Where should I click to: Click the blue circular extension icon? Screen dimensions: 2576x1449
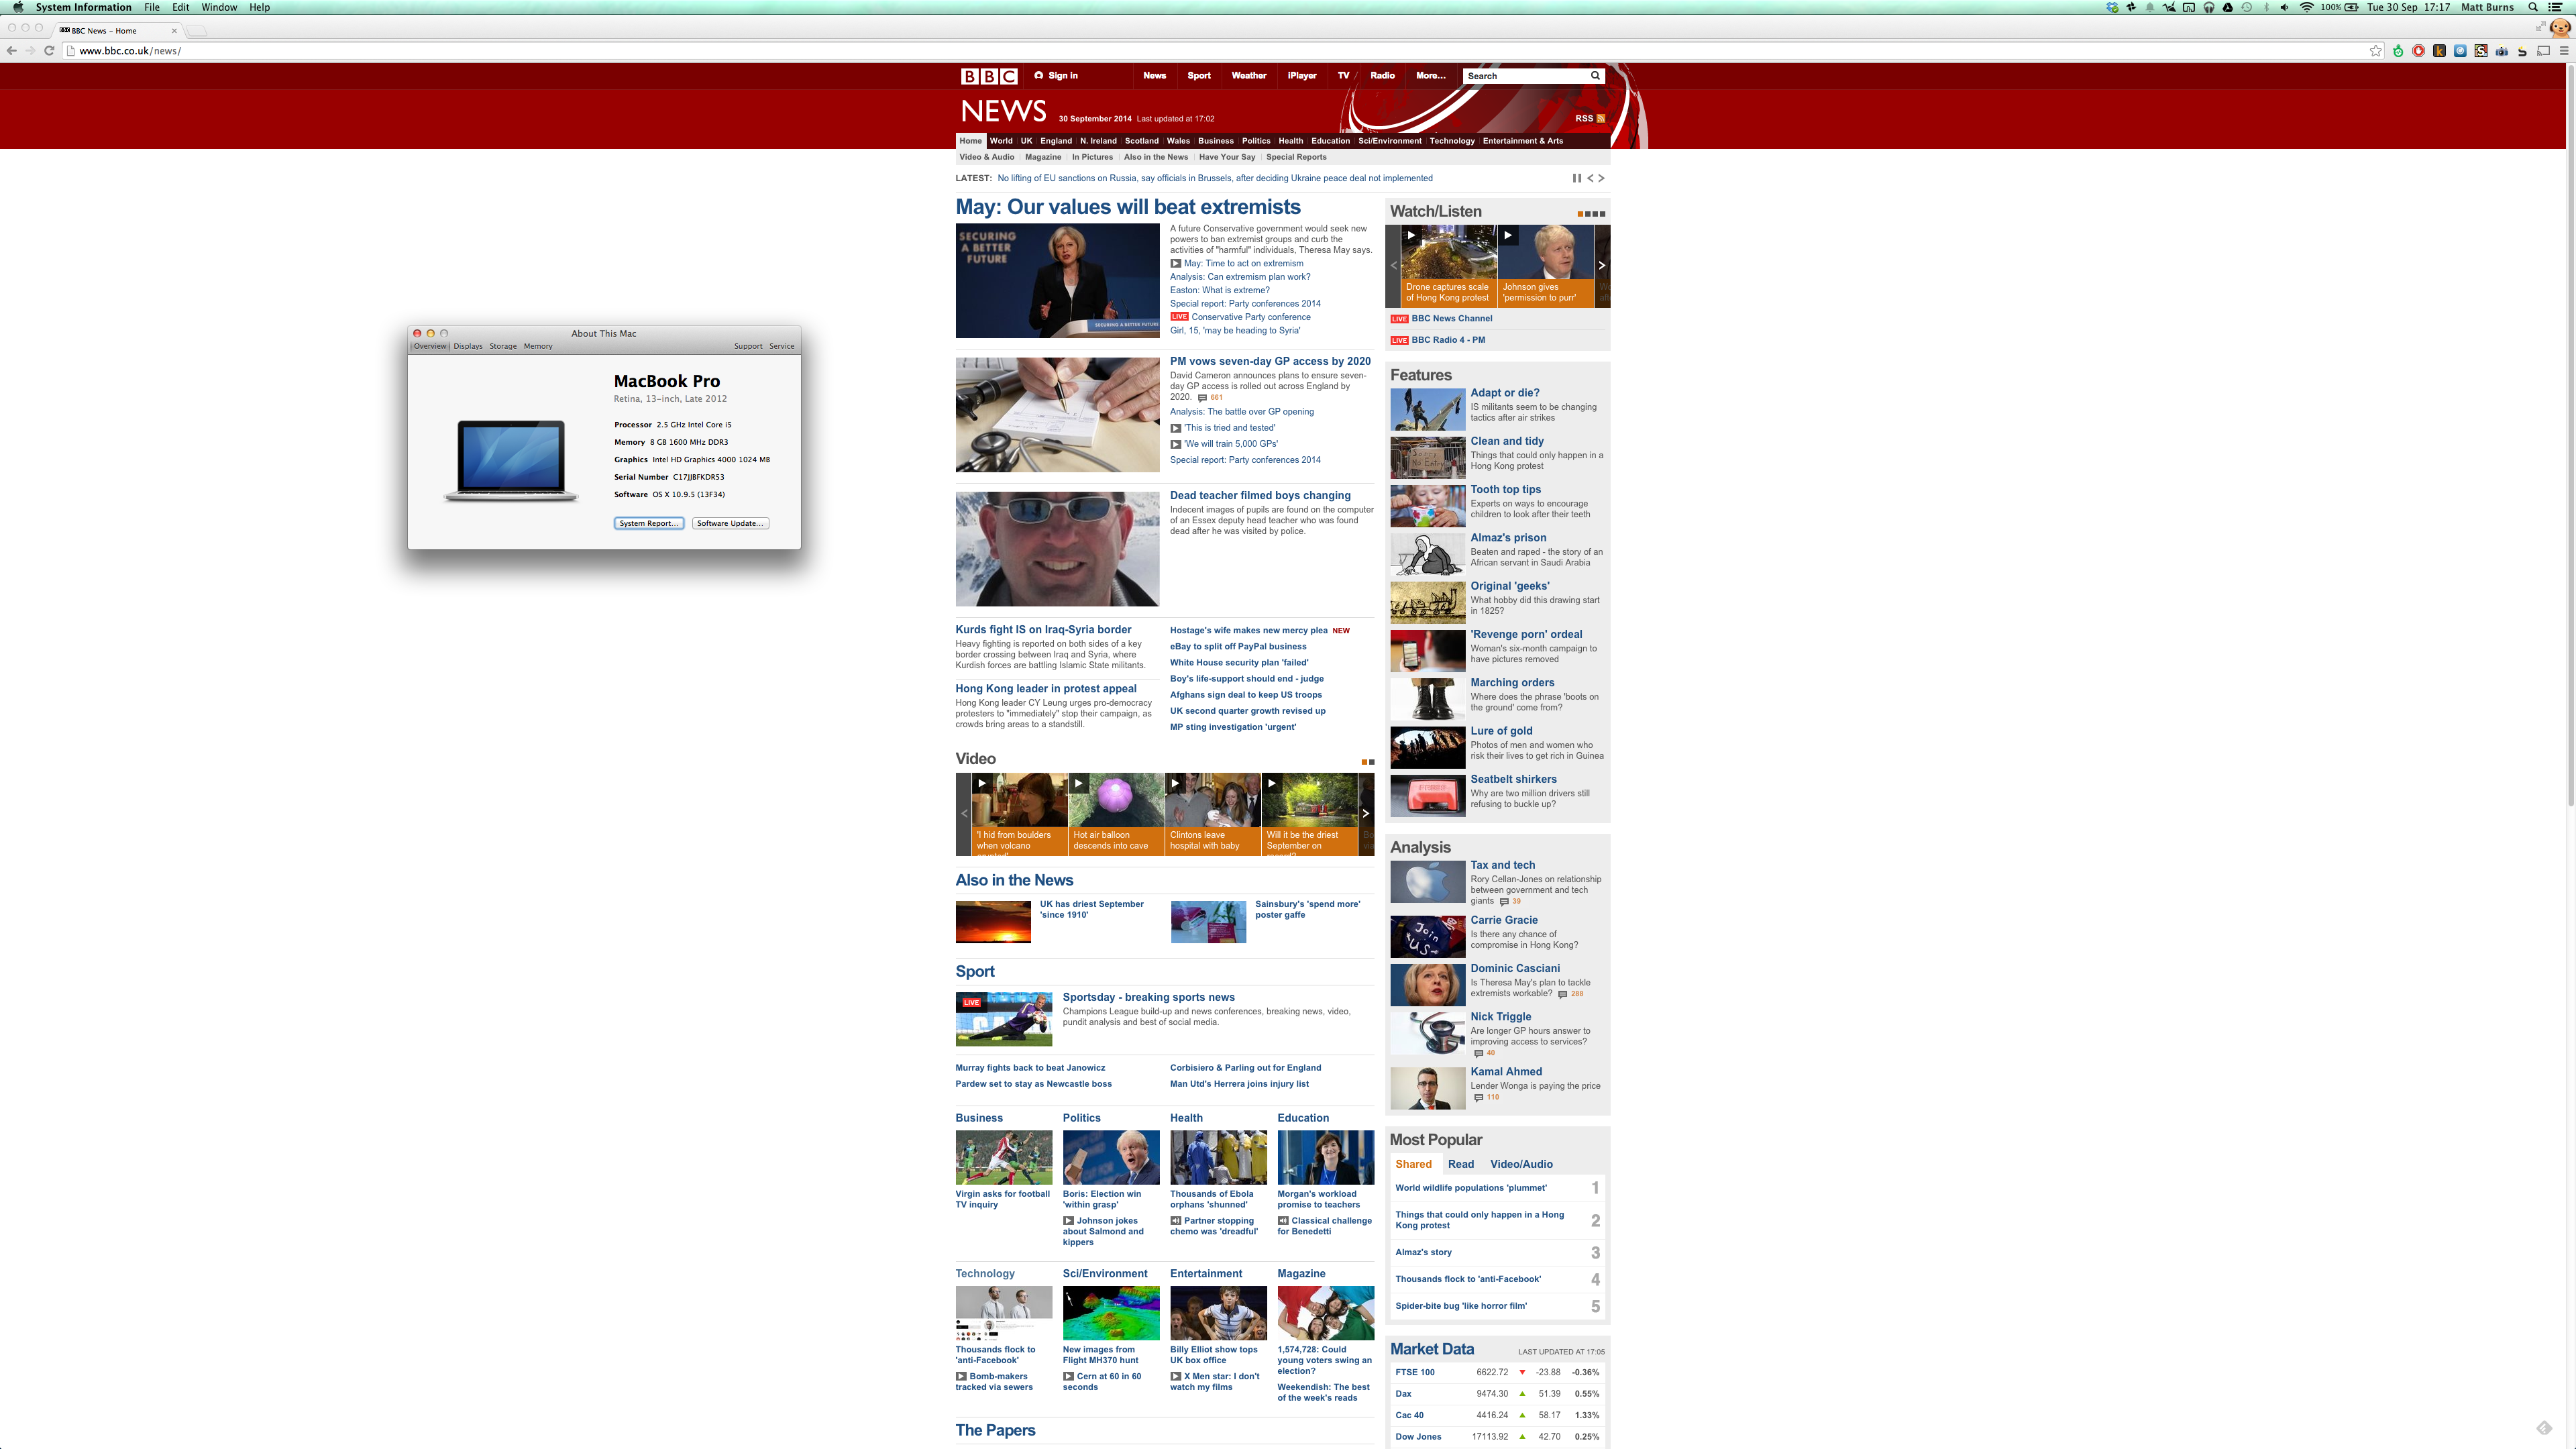pos(2460,51)
